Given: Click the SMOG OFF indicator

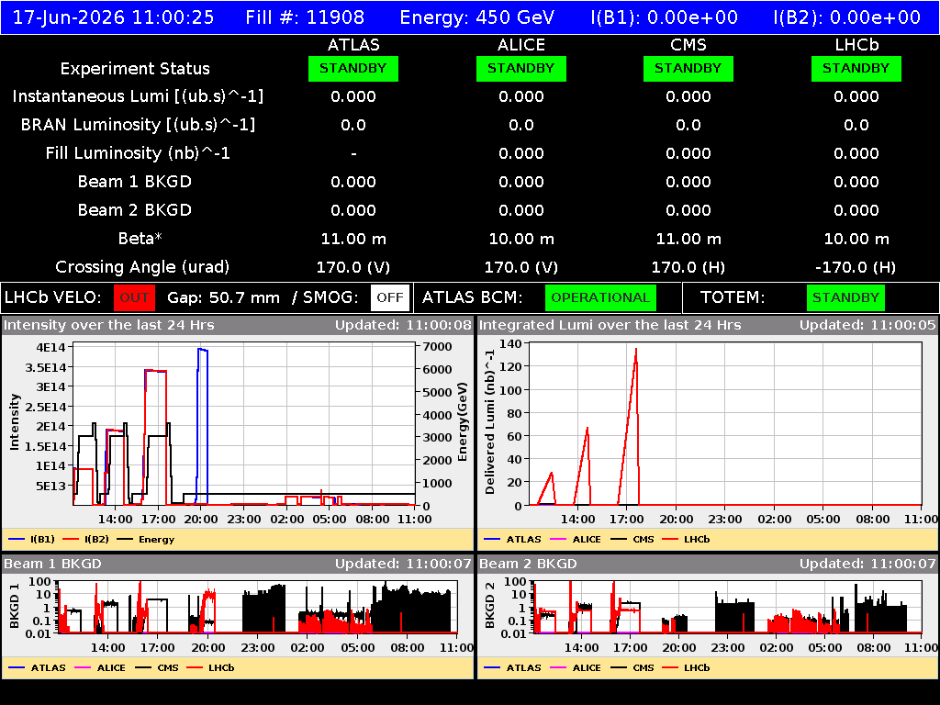Looking at the screenshot, I should pyautogui.click(x=389, y=297).
